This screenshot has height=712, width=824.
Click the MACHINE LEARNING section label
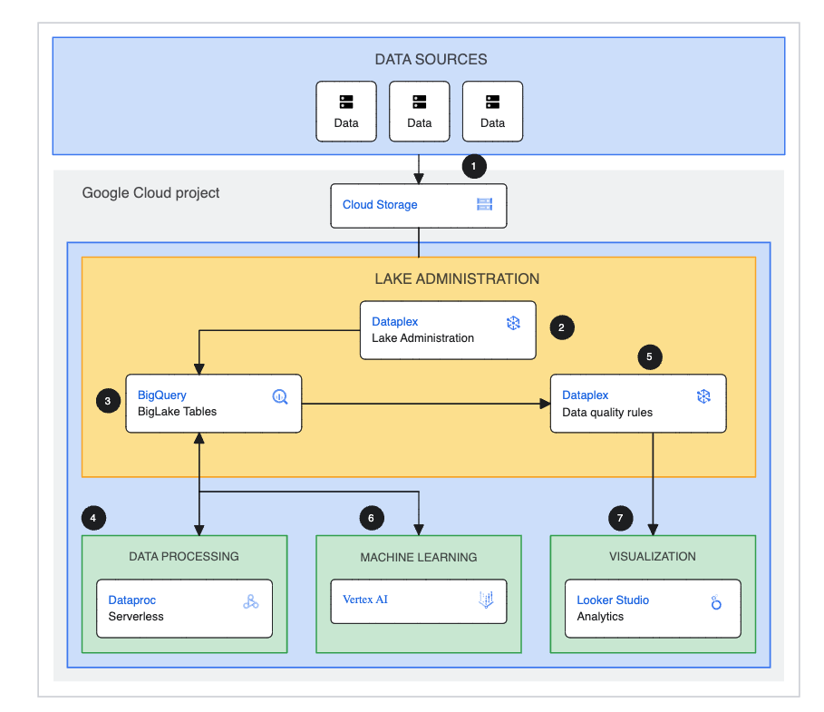tap(418, 557)
